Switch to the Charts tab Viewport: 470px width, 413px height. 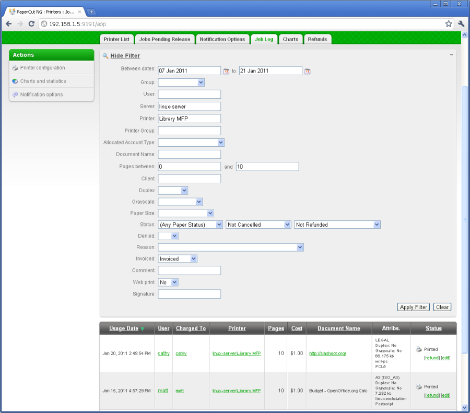[x=290, y=39]
